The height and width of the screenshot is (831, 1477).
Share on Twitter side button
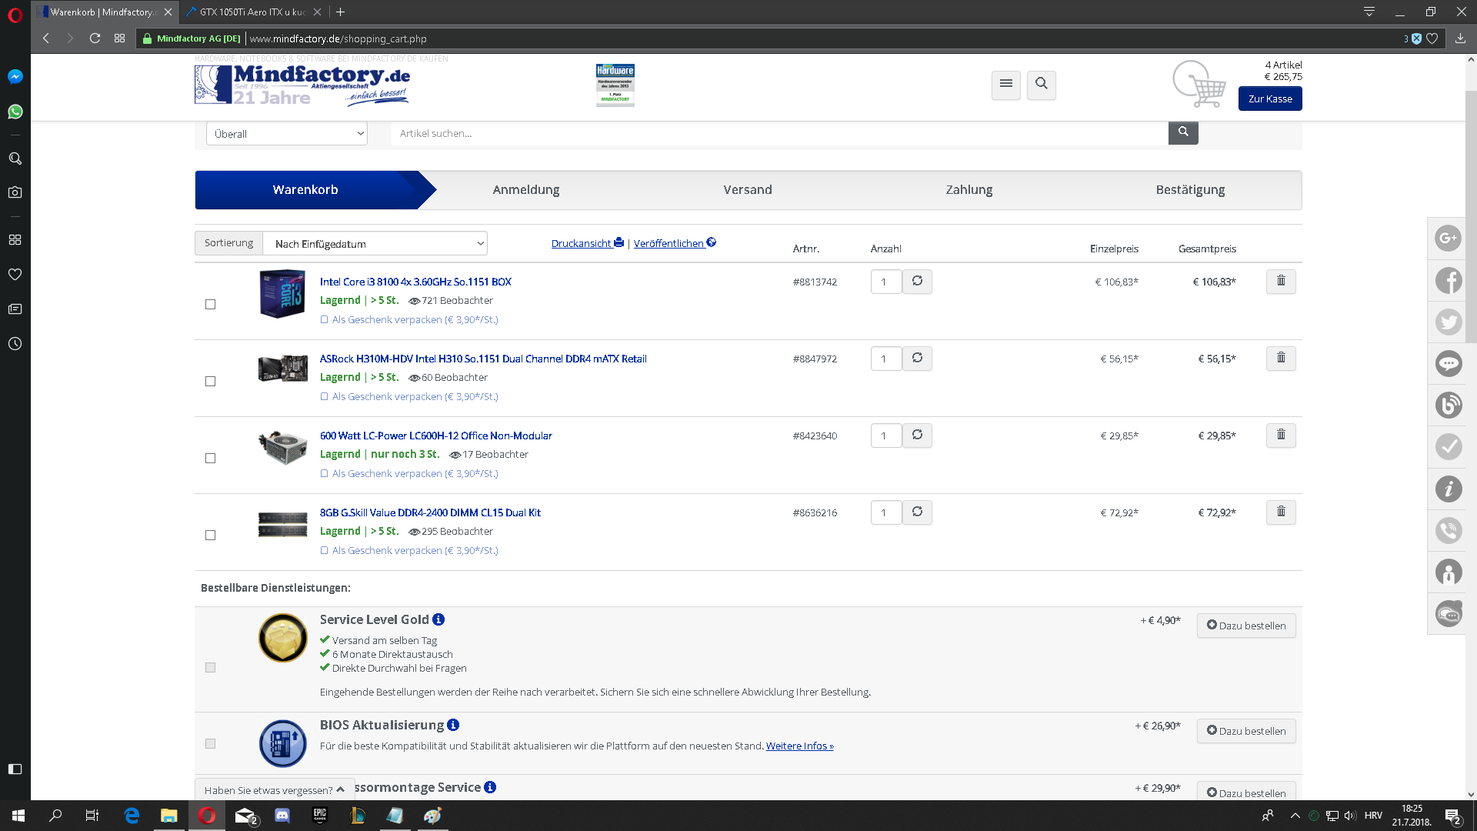(1449, 322)
